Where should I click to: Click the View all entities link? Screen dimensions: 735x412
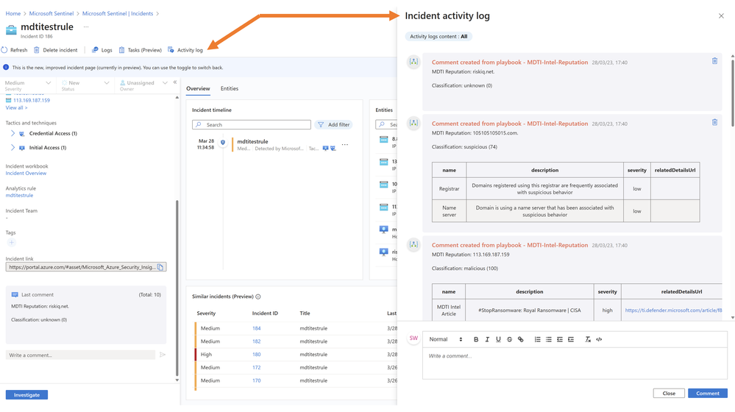coord(16,108)
